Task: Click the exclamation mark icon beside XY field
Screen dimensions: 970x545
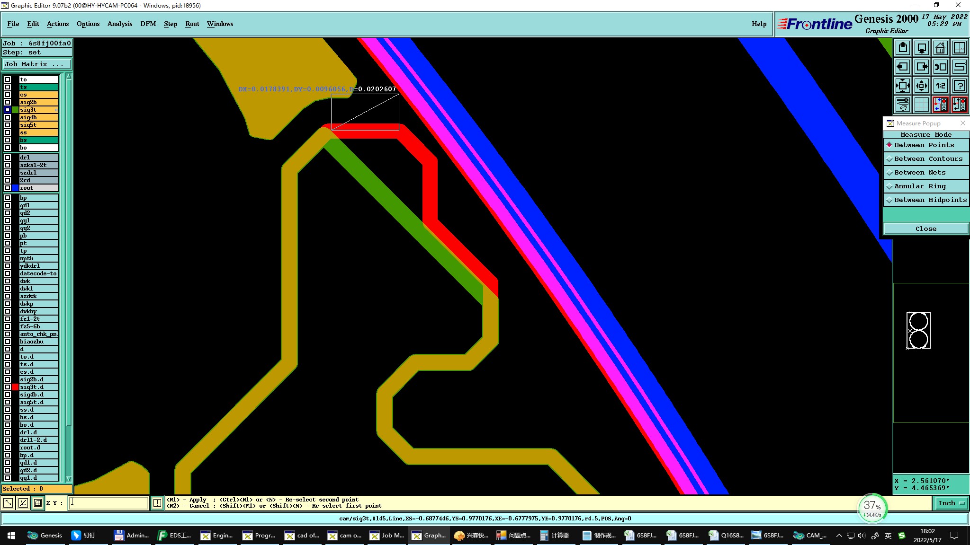Action: click(157, 503)
